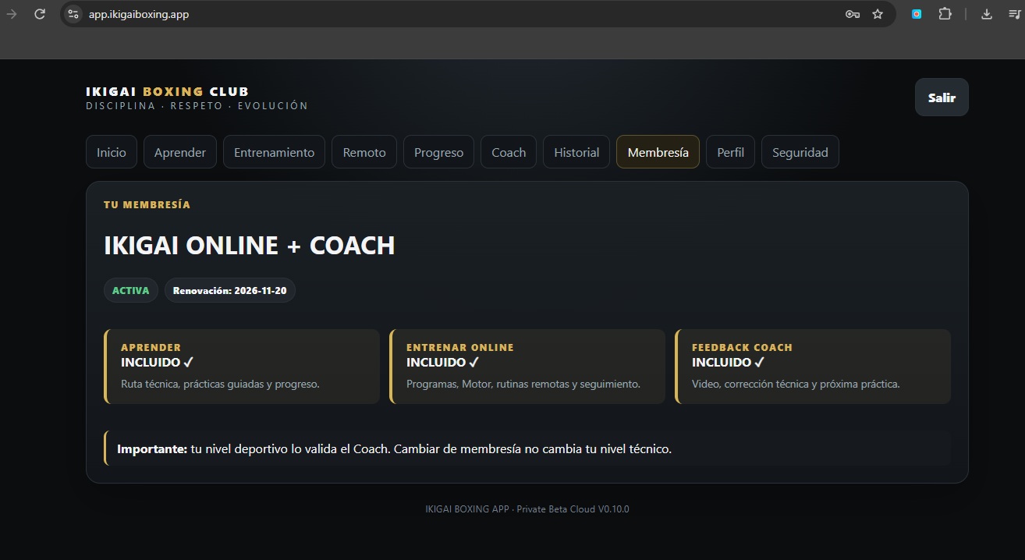Screen dimensions: 1025x560
Task: Click the Importante membership notice text
Action: [394, 449]
